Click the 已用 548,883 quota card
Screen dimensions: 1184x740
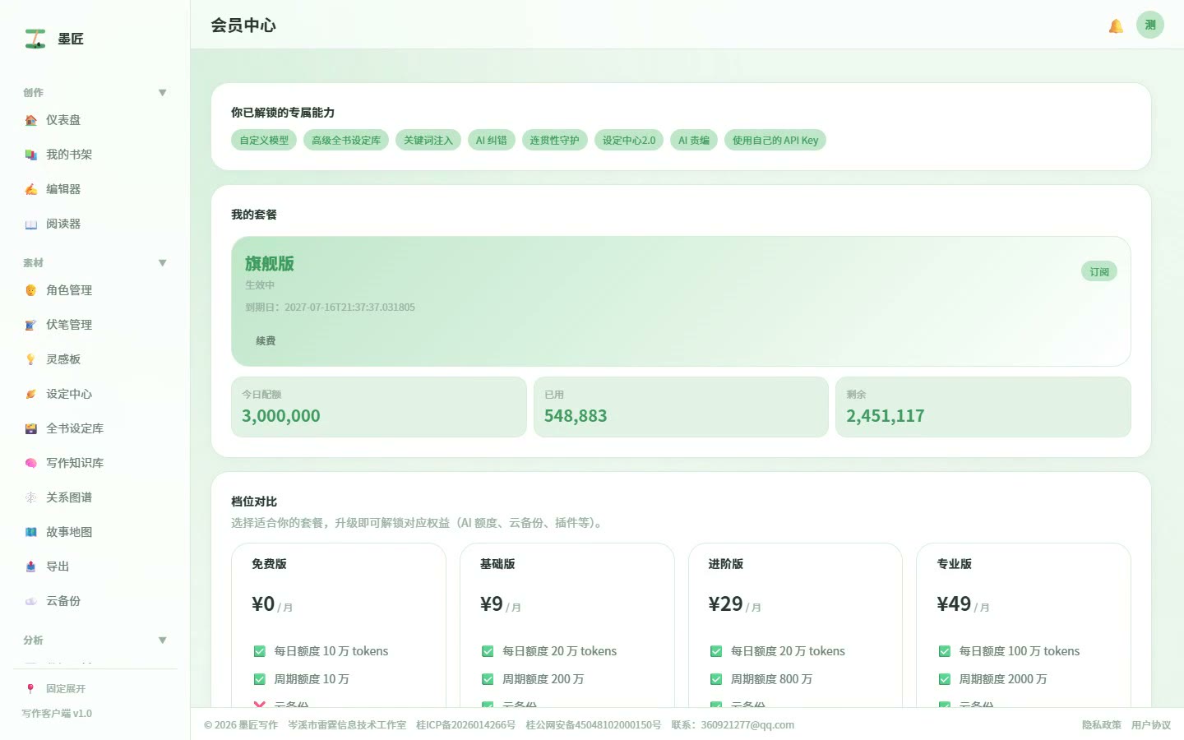click(x=681, y=407)
